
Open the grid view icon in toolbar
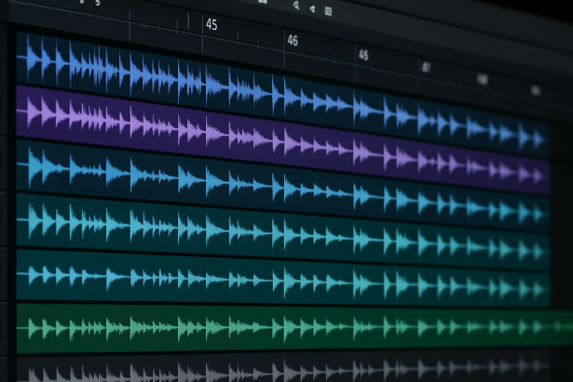click(x=328, y=10)
